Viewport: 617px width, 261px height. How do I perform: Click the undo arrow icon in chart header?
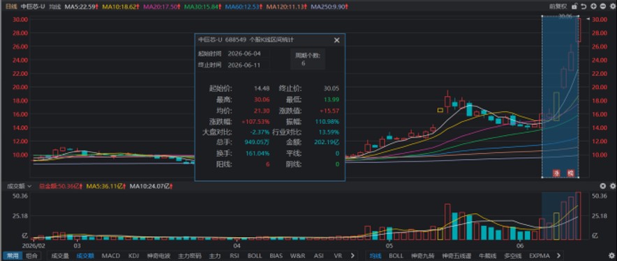point(584,6)
